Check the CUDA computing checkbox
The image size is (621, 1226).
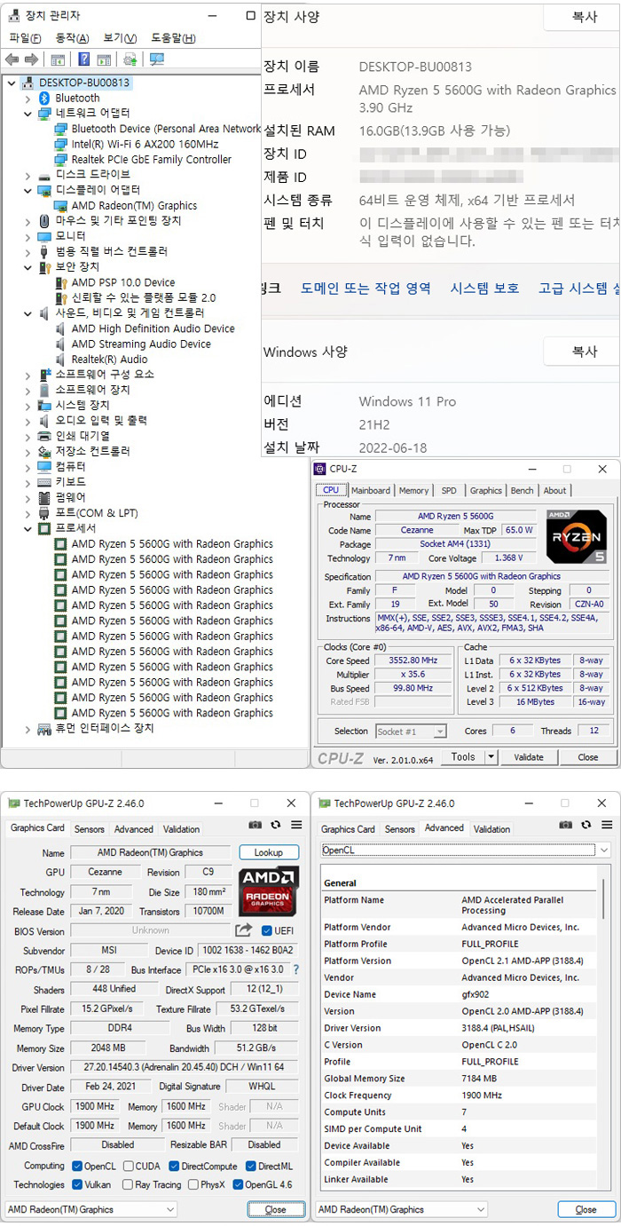[129, 1166]
